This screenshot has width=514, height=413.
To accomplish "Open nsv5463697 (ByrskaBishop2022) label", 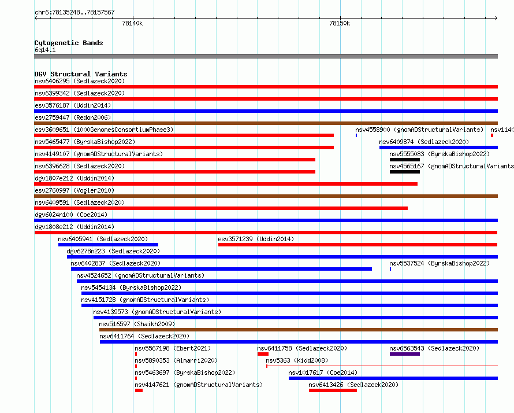I will [185, 373].
